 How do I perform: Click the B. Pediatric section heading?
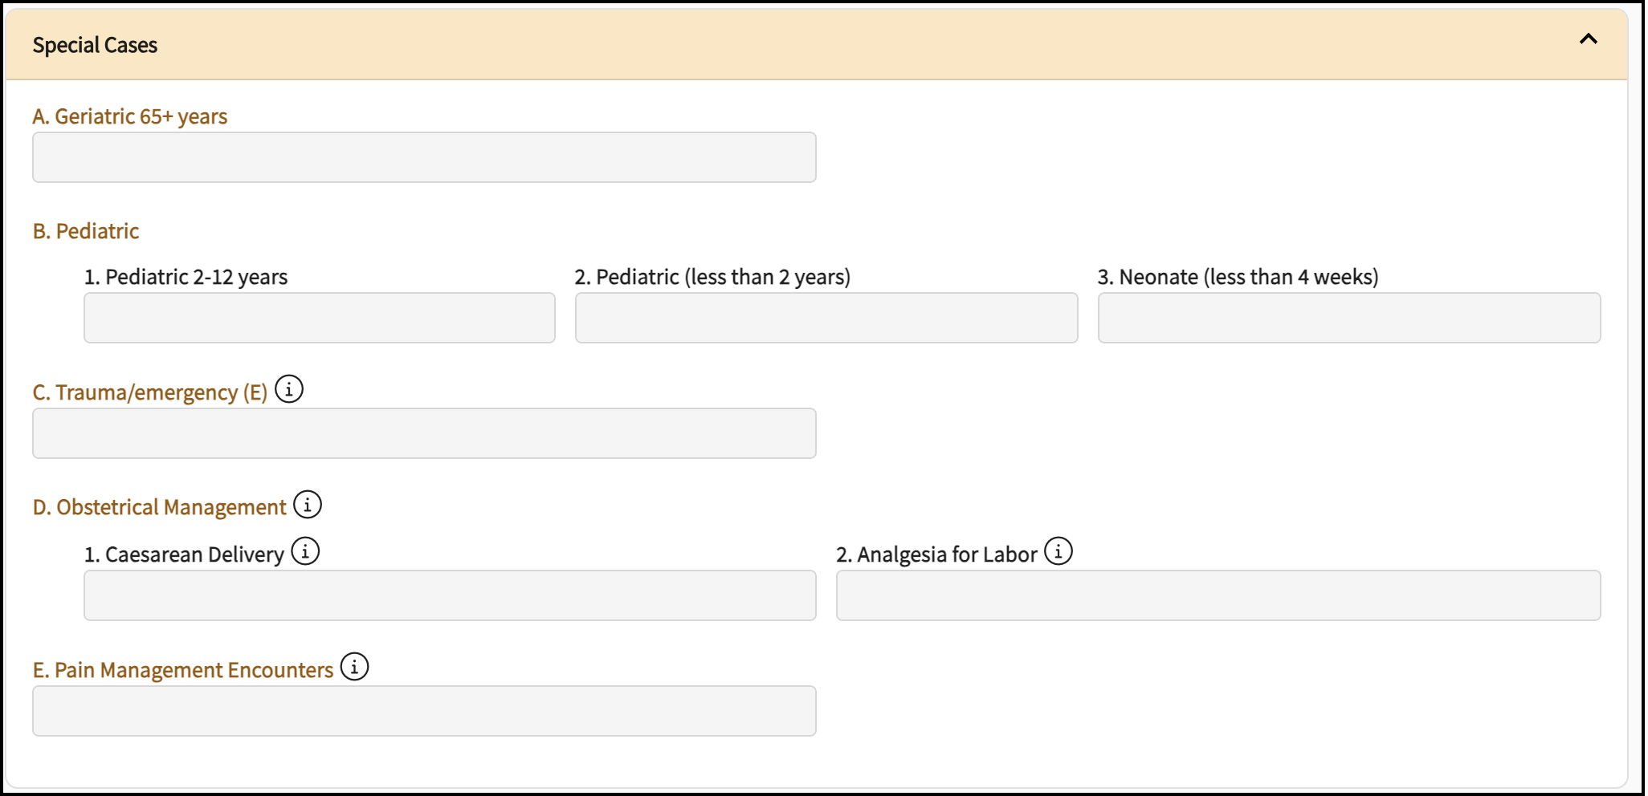click(x=86, y=232)
